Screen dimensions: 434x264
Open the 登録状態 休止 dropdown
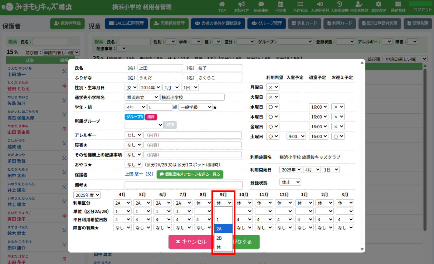click(x=290, y=182)
